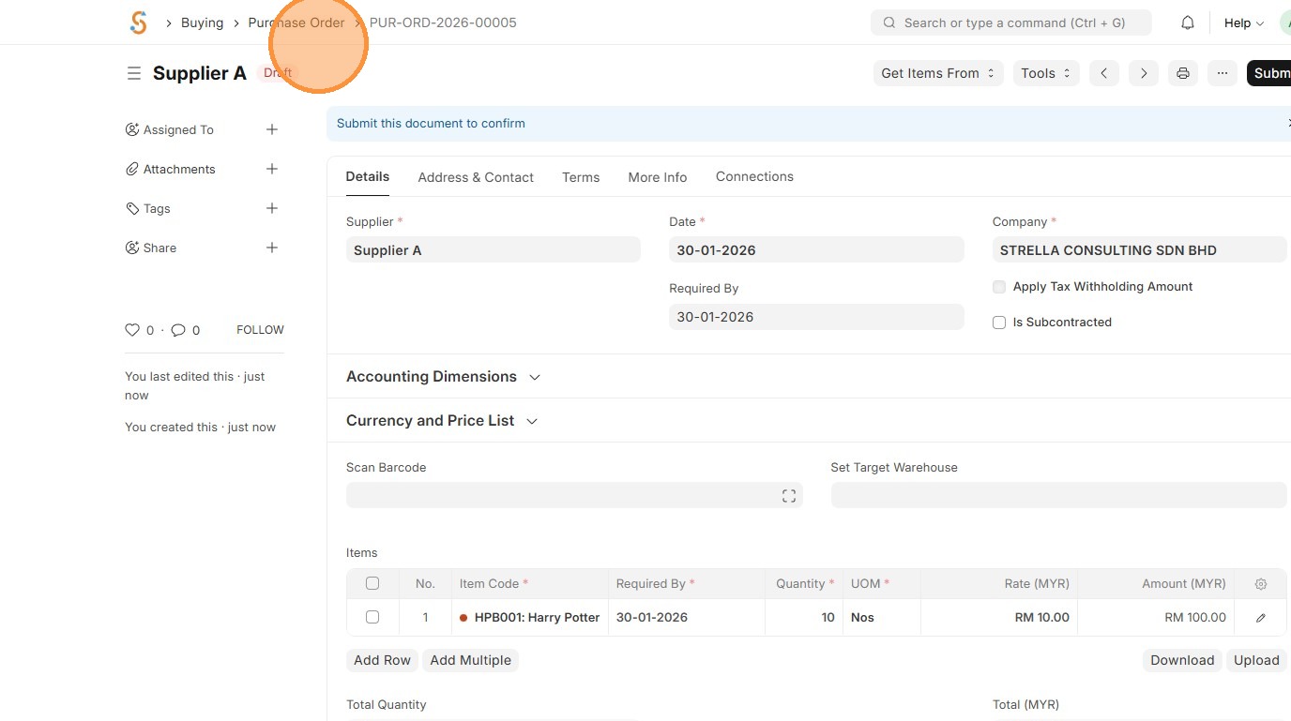1291x721 pixels.
Task: Edit item row with pencil icon
Action: [x=1260, y=618]
